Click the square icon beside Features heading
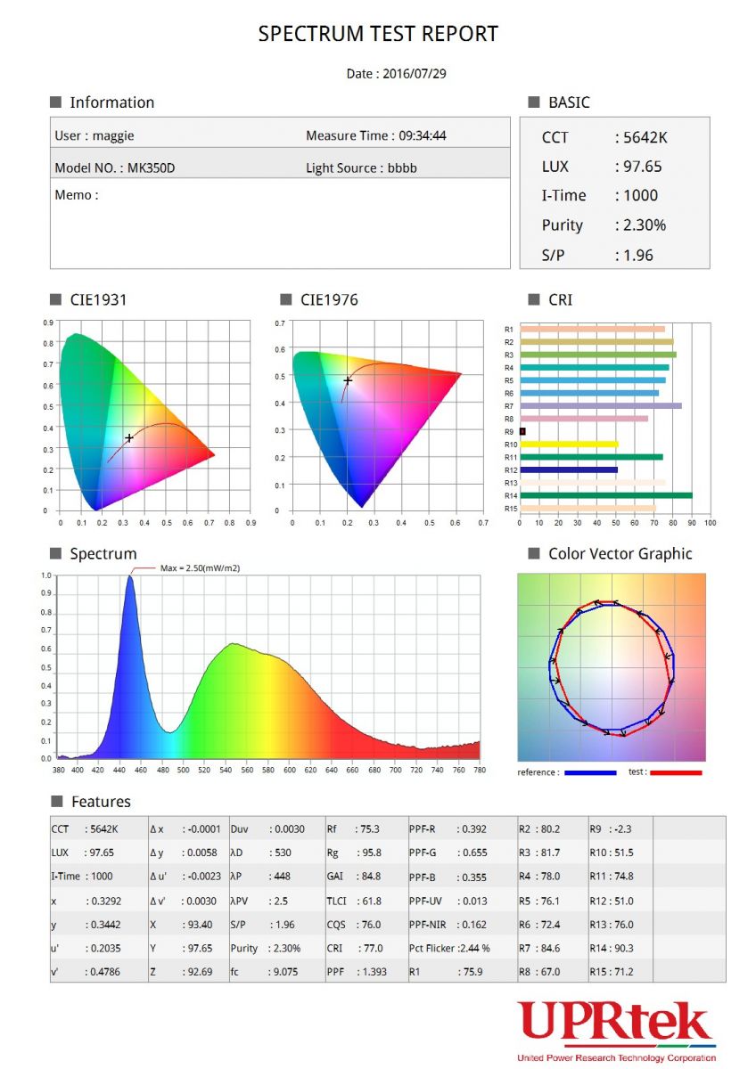 [x=55, y=802]
